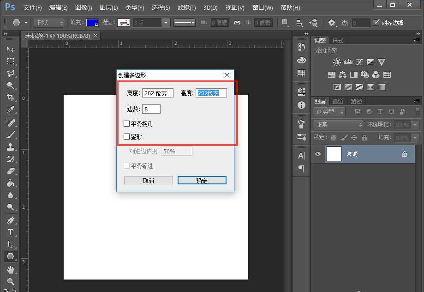Select the Eyedropper tool

click(10, 109)
